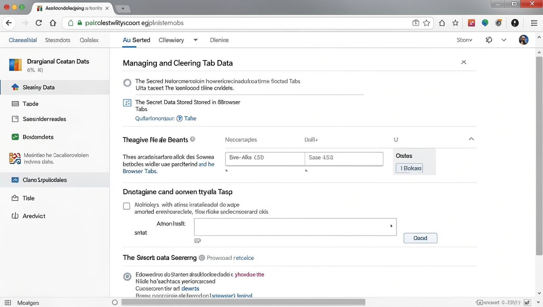Screen dimensions: 543x307
Task: Click the Tisle icon in the sidebar
Action: coord(15,198)
